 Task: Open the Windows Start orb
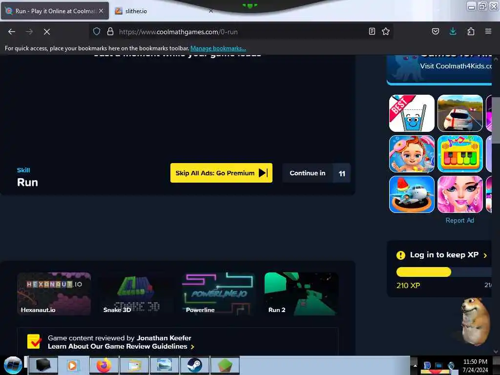coord(13,365)
